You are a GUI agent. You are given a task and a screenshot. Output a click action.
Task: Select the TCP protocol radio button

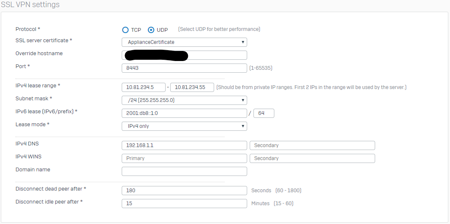[125, 30]
